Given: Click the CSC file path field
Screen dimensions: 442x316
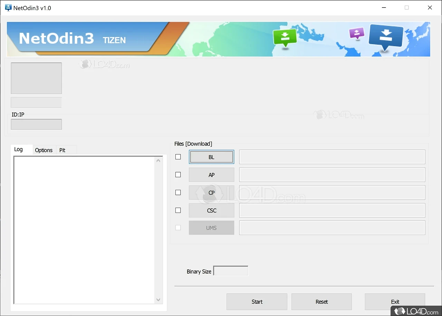Looking at the screenshot, I should (332, 210).
